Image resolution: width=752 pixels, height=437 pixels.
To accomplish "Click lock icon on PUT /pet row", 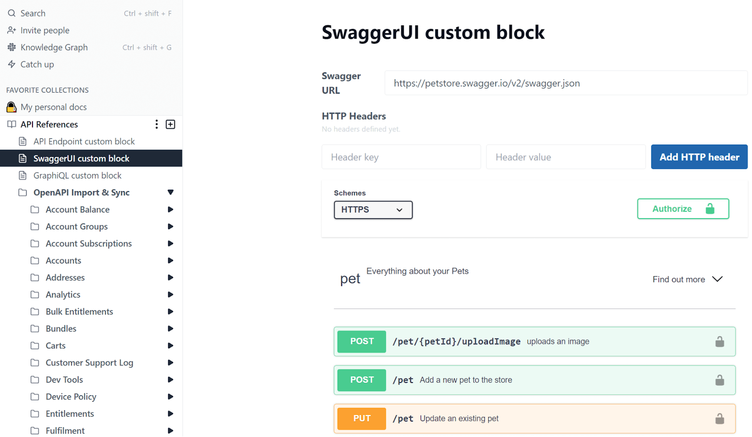I will tap(719, 419).
